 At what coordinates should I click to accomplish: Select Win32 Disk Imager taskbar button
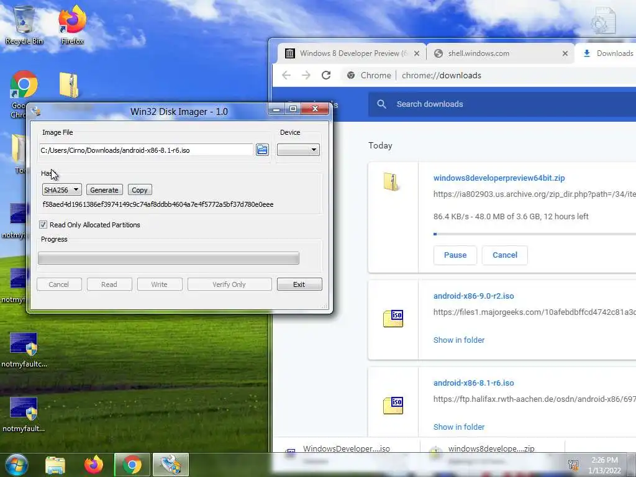(x=170, y=465)
